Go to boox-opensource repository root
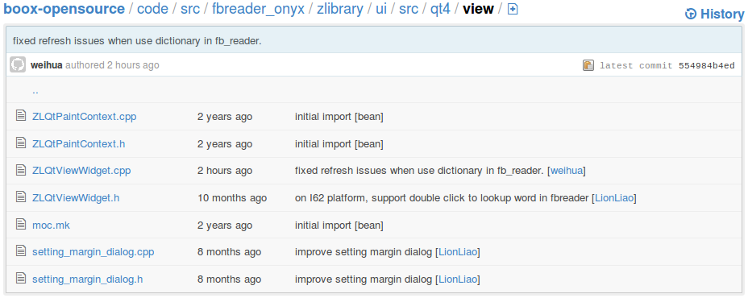 pos(64,9)
